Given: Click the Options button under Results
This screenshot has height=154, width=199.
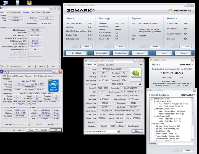Looking at the screenshot, I should click(x=186, y=46).
